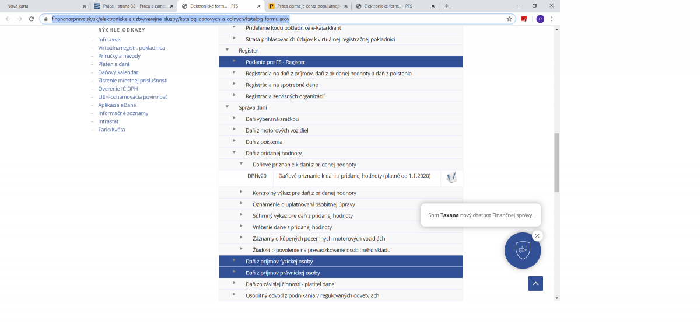700x327 pixels.
Task: Open a new browser tab
Action: (447, 6)
